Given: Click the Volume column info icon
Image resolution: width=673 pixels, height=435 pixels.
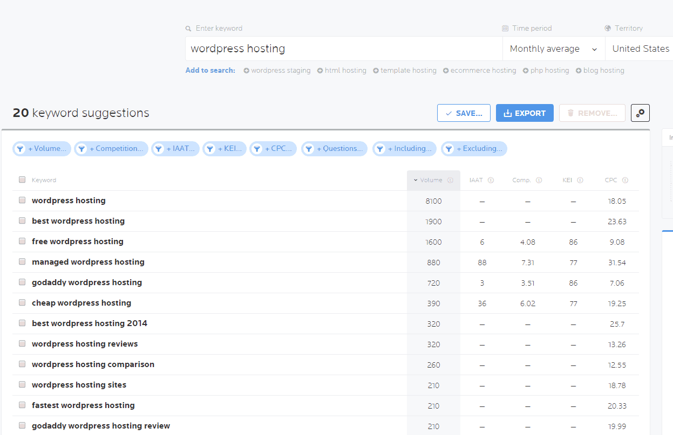Looking at the screenshot, I should (x=450, y=181).
